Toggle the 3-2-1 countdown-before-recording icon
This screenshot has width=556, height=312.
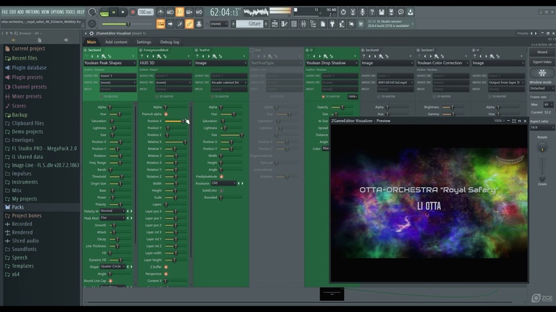click(x=180, y=12)
